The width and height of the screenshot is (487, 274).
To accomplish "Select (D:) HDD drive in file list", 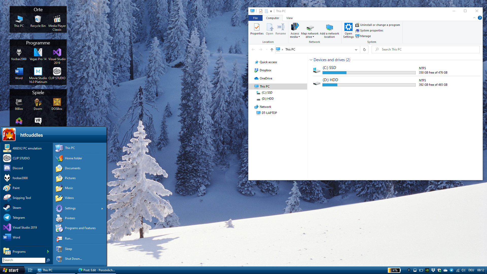I will click(x=396, y=82).
